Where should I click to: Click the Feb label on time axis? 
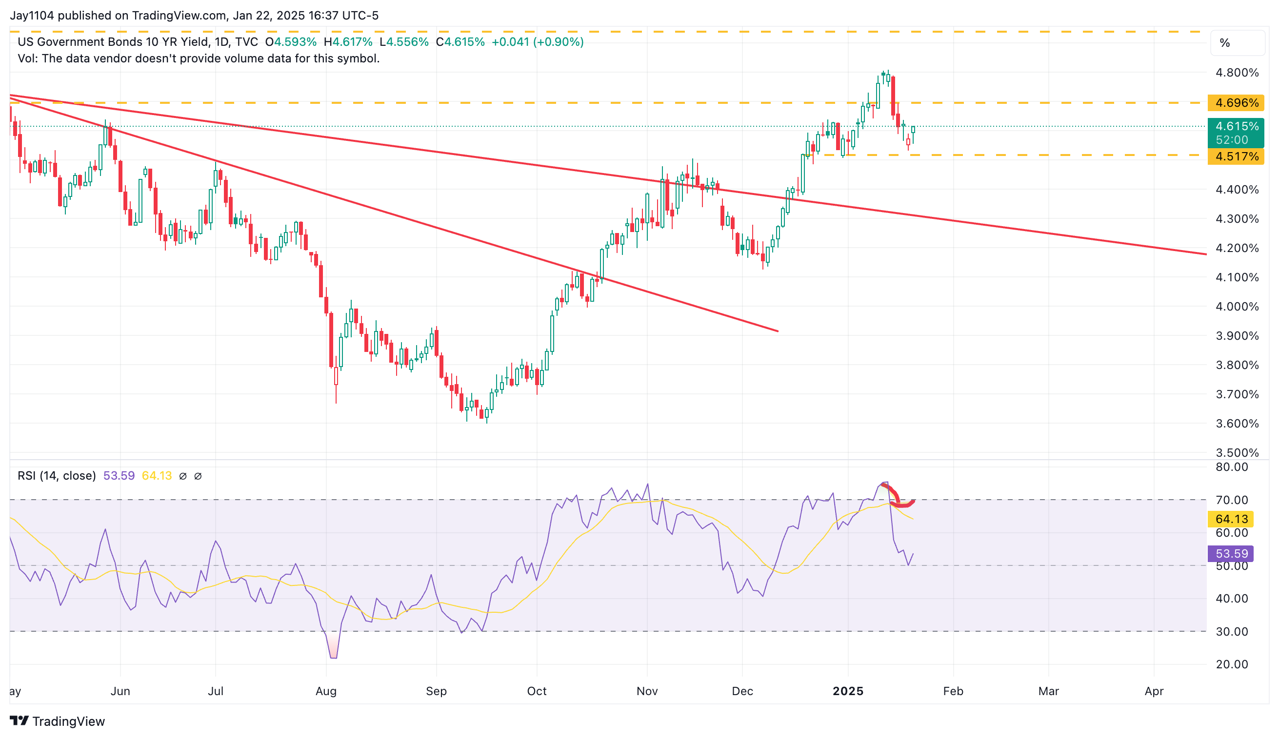click(953, 691)
